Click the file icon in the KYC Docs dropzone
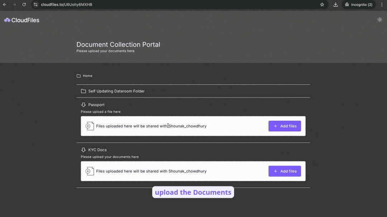The image size is (387, 217). [x=89, y=171]
